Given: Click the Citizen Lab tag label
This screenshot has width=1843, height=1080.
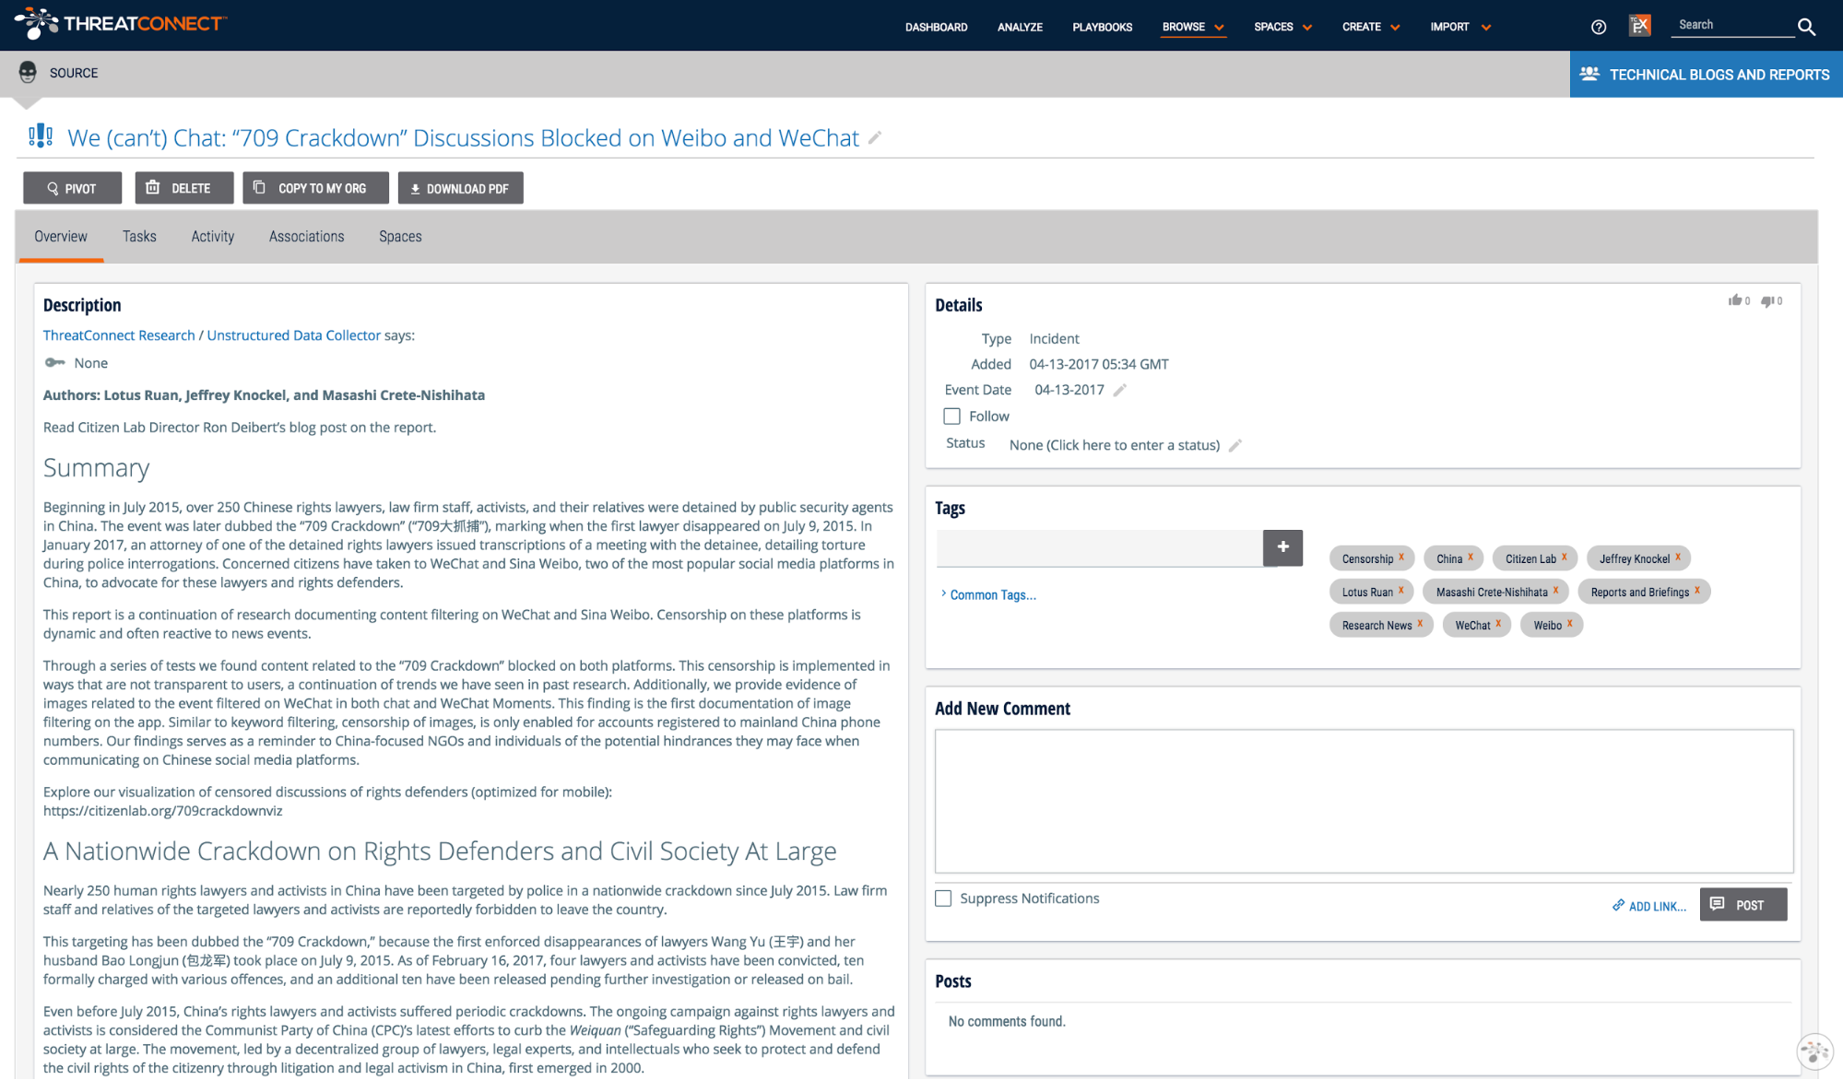Looking at the screenshot, I should point(1530,558).
